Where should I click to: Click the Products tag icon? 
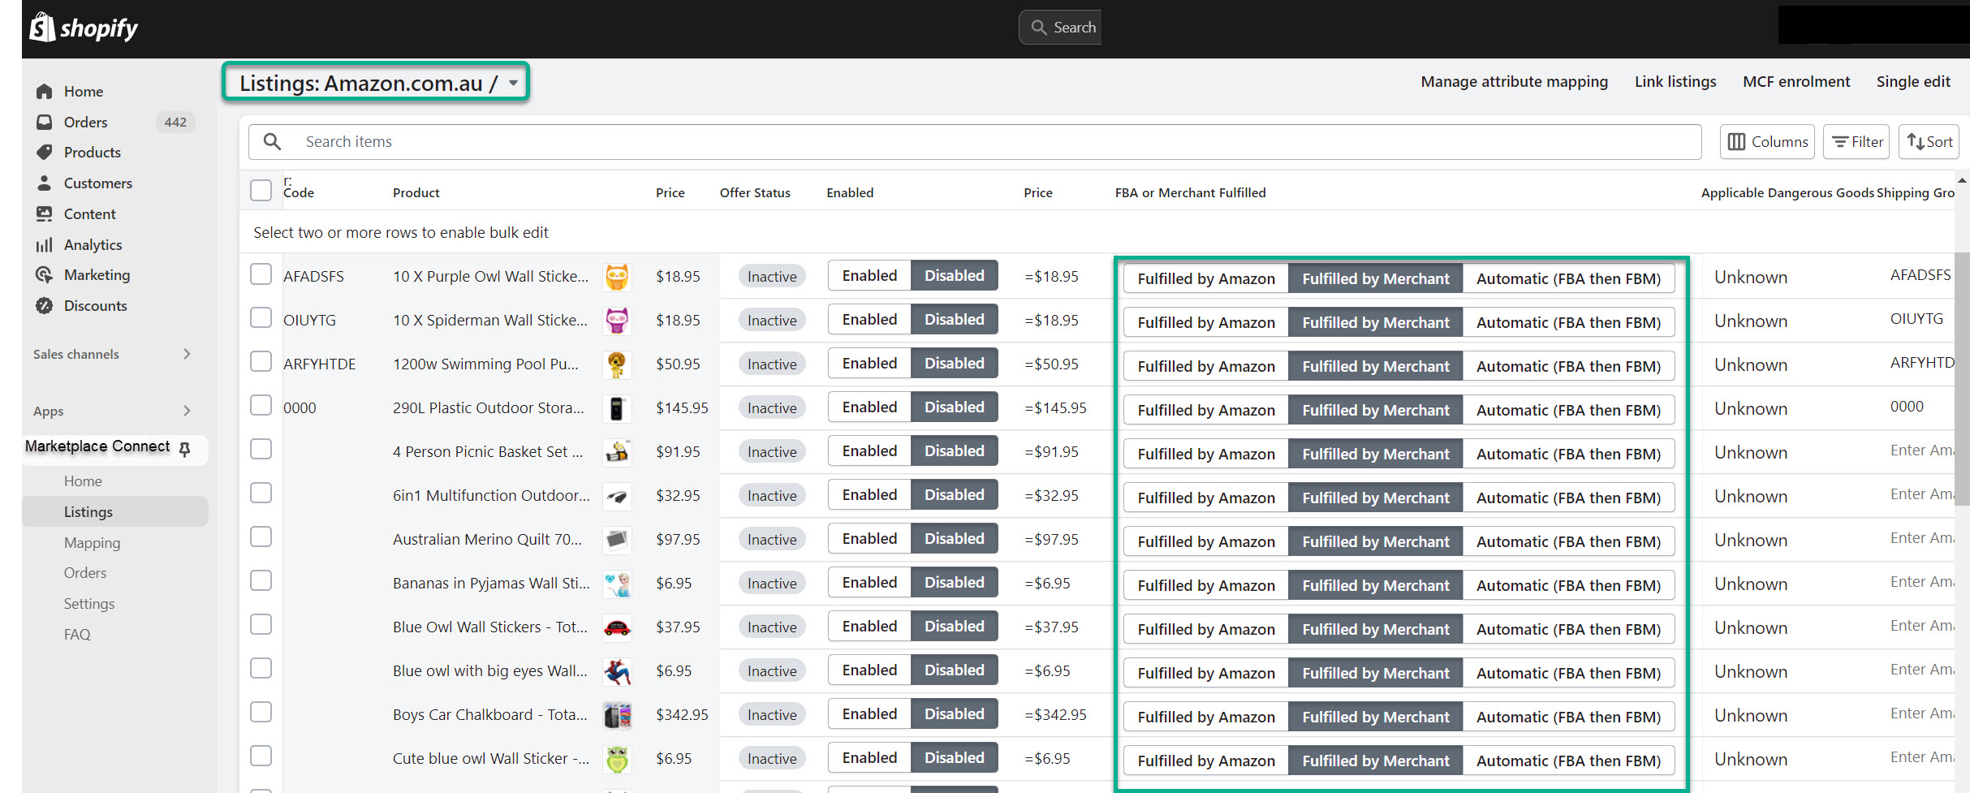pos(45,153)
